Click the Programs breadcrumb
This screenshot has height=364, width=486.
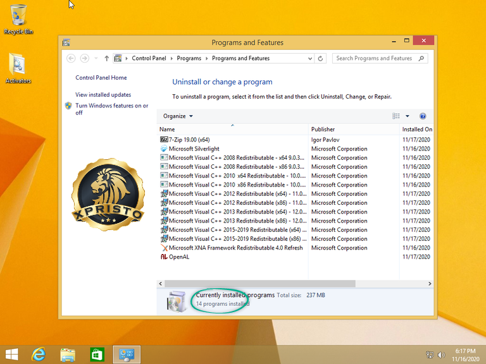pos(189,58)
